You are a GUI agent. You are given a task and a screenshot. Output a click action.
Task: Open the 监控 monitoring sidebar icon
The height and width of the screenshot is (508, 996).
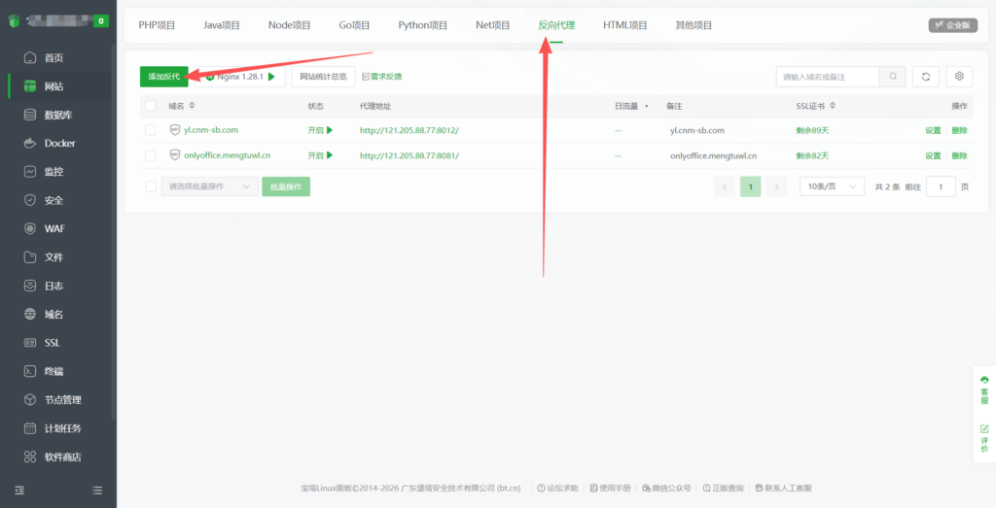tap(30, 172)
